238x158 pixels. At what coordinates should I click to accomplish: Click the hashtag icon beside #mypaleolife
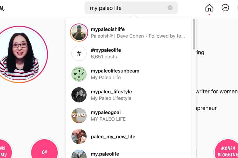coord(79,53)
